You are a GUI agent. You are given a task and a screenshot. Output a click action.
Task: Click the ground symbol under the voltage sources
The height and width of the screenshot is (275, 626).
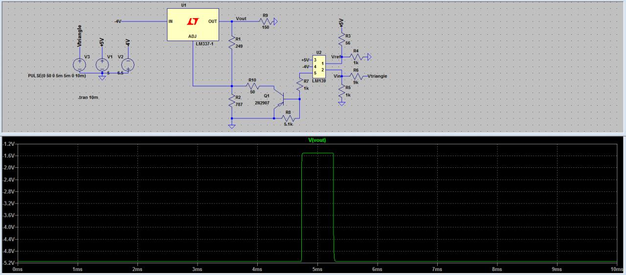[x=102, y=77]
